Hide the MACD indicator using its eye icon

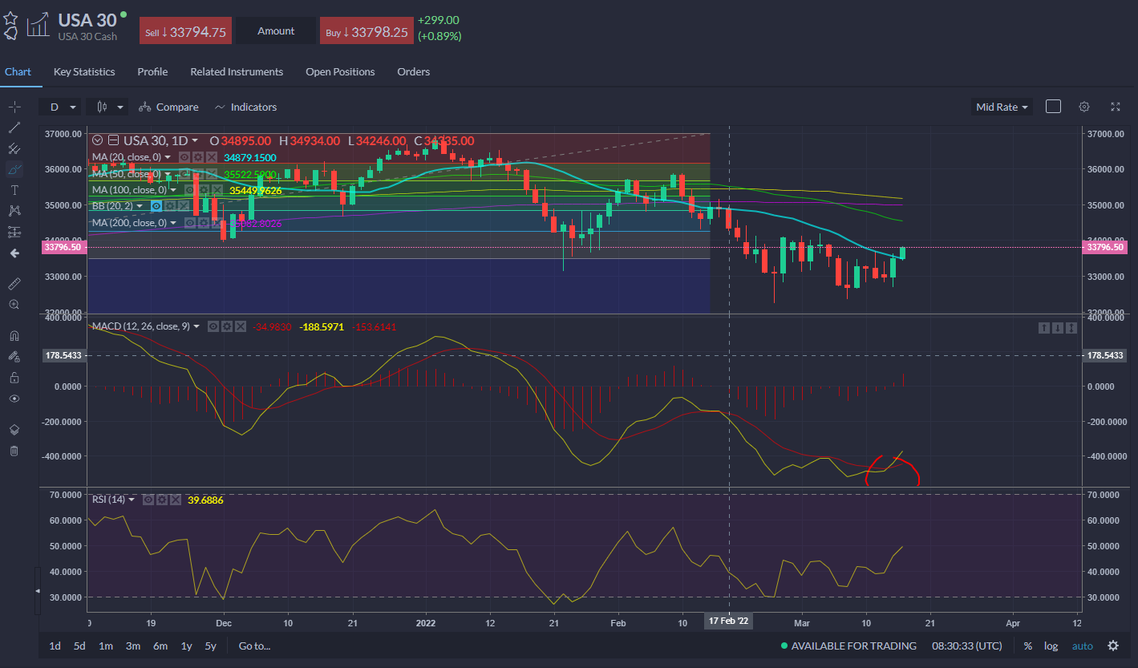click(213, 326)
